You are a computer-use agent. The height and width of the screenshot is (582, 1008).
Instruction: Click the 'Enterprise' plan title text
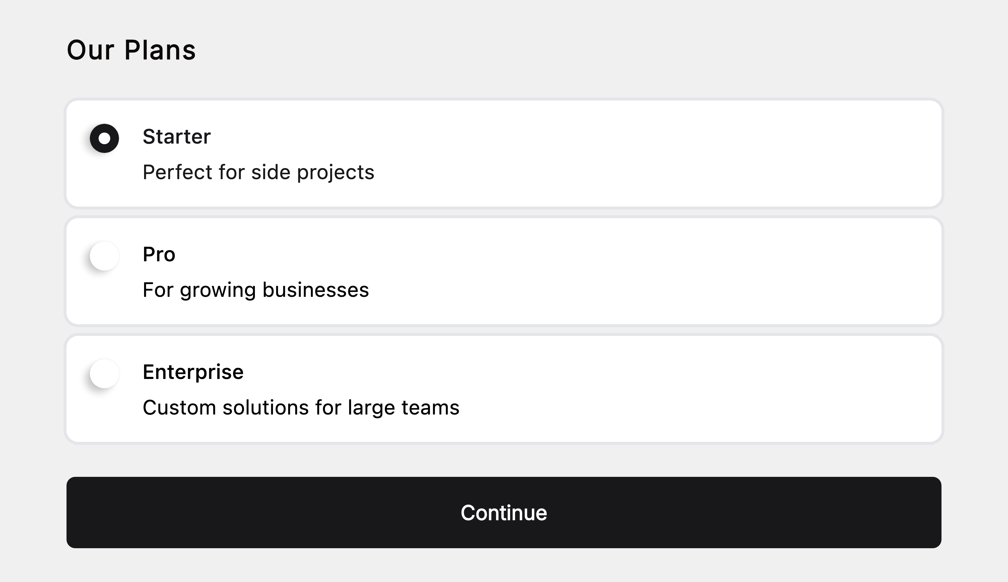pyautogui.click(x=193, y=372)
